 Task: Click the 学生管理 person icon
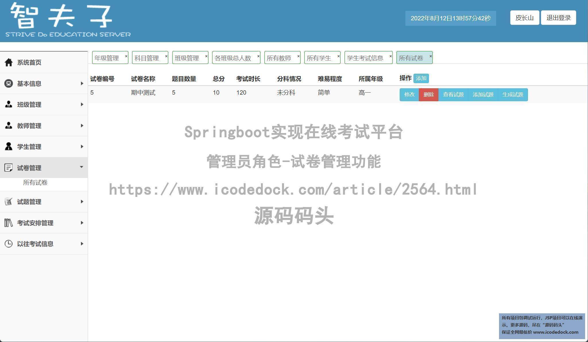click(x=9, y=146)
